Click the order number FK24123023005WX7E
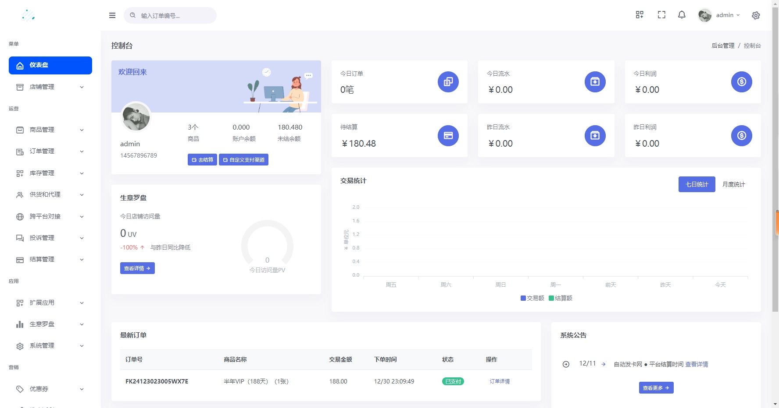Screen dimensions: 779x408 [x=157, y=381]
